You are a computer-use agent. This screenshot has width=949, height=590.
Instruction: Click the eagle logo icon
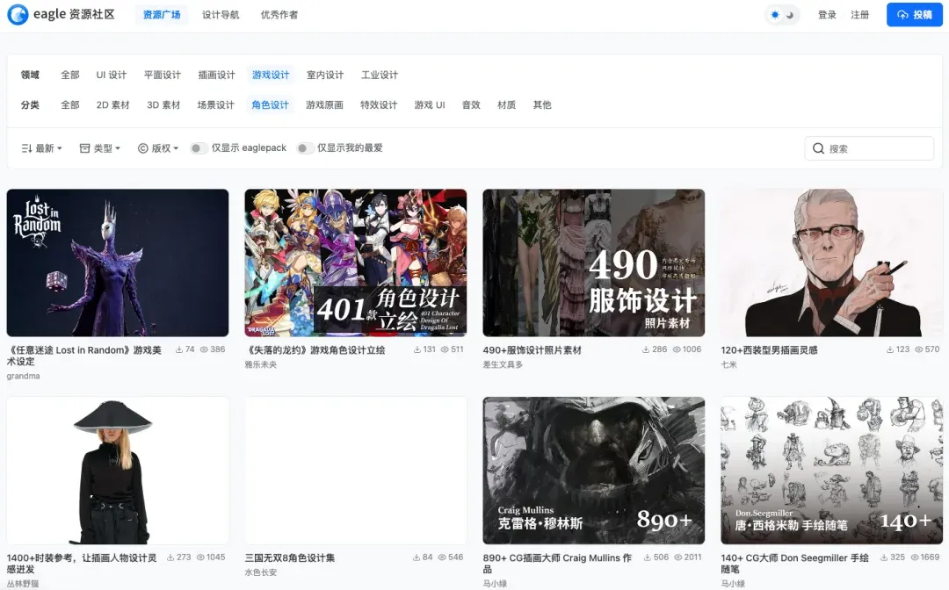click(x=18, y=15)
